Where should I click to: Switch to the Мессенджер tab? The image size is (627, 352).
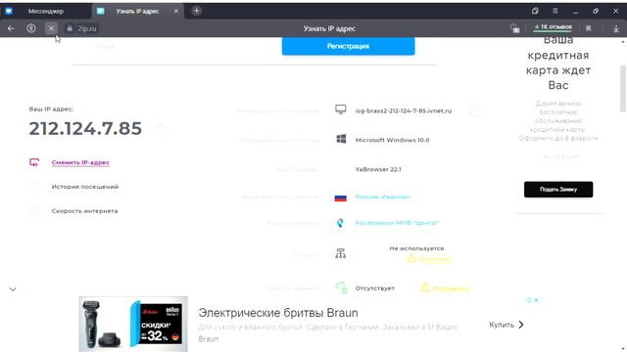click(46, 11)
